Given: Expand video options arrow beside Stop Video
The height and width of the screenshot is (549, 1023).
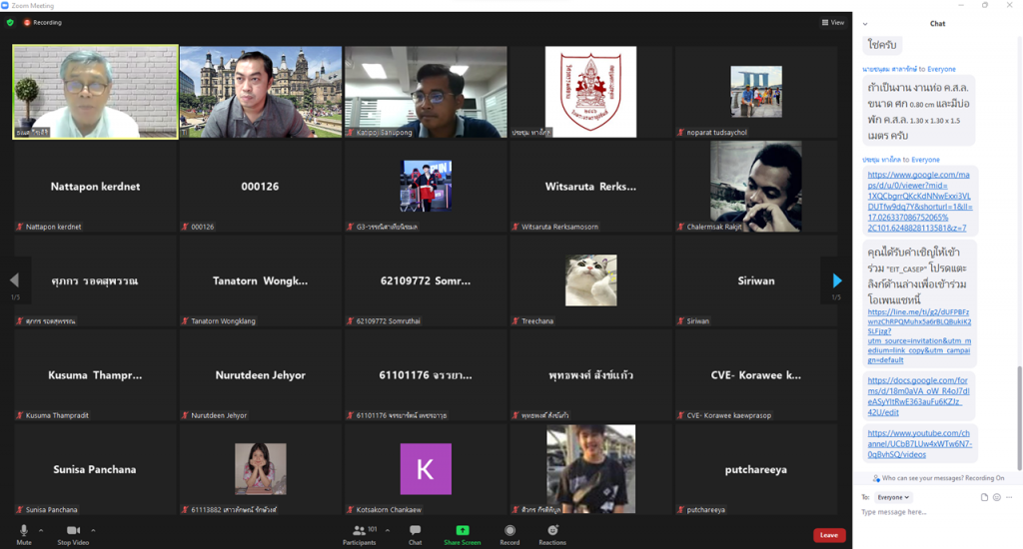Looking at the screenshot, I should pyautogui.click(x=93, y=530).
